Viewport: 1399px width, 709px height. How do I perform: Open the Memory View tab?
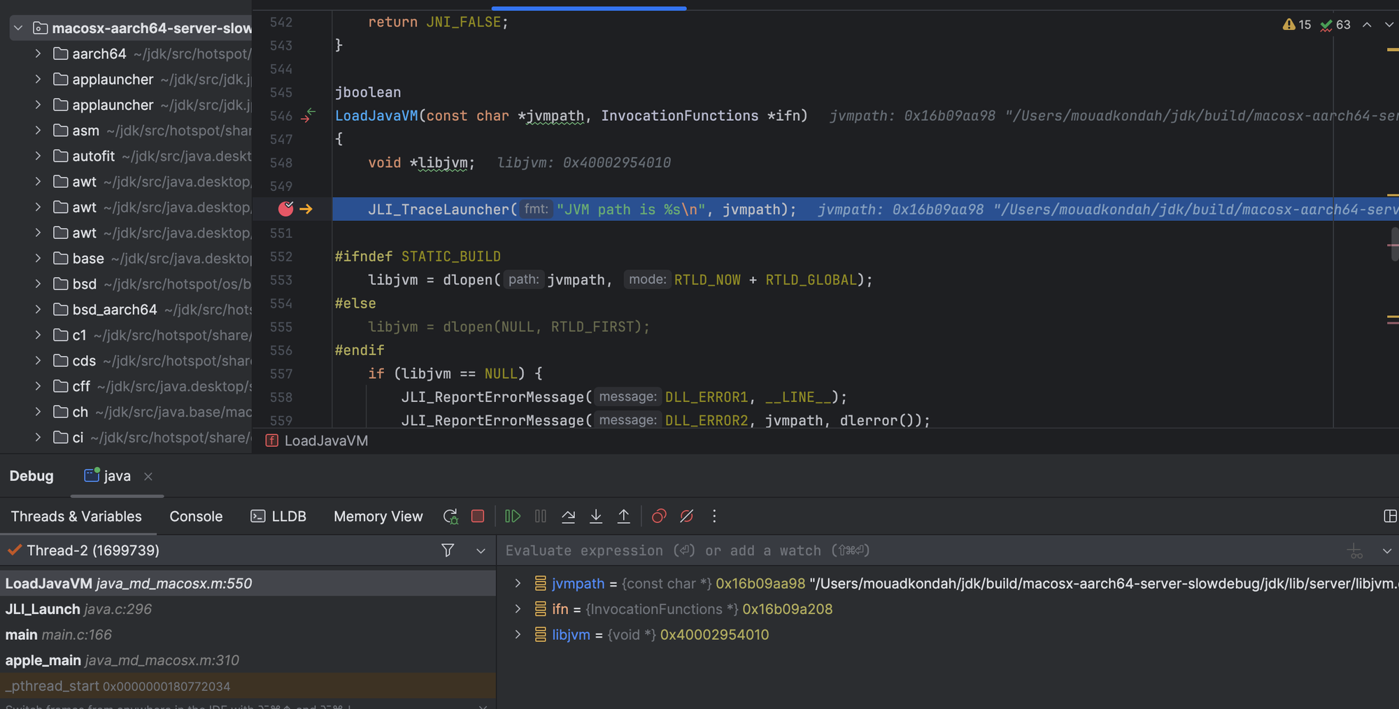(378, 516)
